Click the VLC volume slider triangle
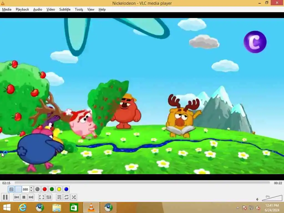Screen dimensions: 284x213 (272, 198)
